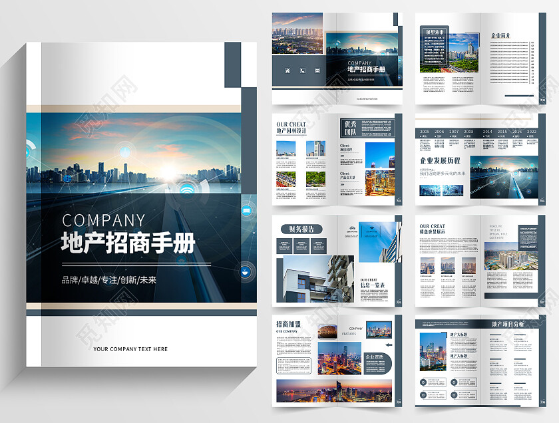The width and height of the screenshot is (559, 423).
Task: Click the phone icon on the back cover
Action: pyautogui.click(x=302, y=70)
